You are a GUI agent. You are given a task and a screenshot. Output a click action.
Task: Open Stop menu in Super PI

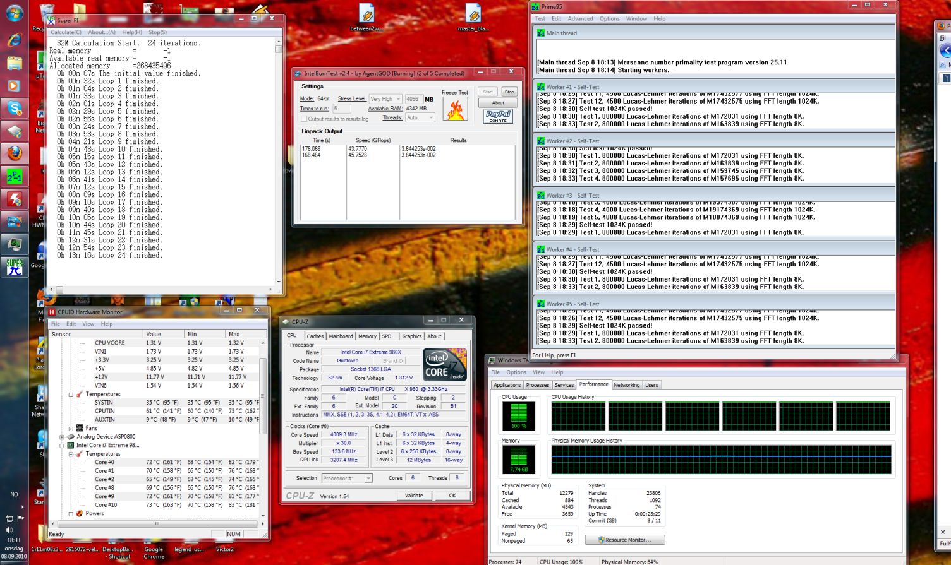pos(157,32)
